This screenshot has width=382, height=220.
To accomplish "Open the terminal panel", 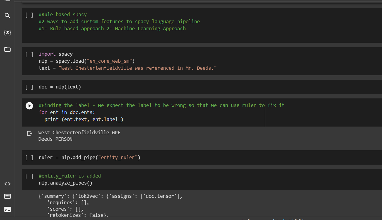I will [x=7, y=209].
